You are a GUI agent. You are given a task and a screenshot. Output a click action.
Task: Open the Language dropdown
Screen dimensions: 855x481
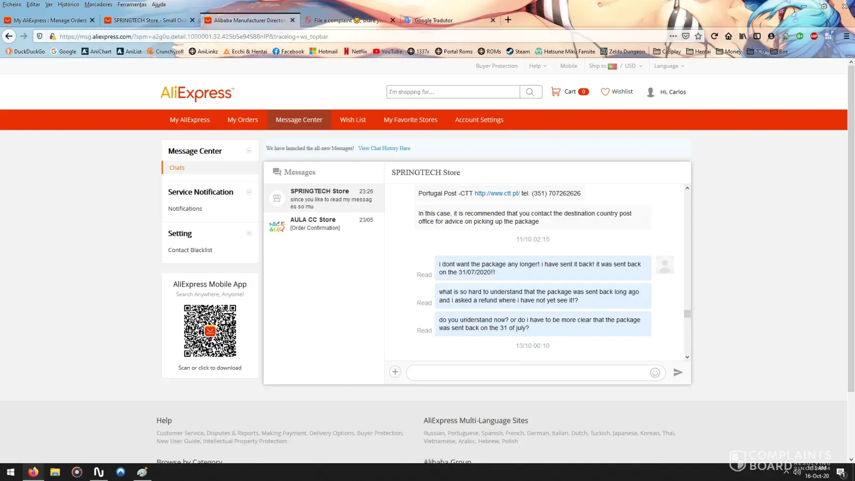click(668, 66)
